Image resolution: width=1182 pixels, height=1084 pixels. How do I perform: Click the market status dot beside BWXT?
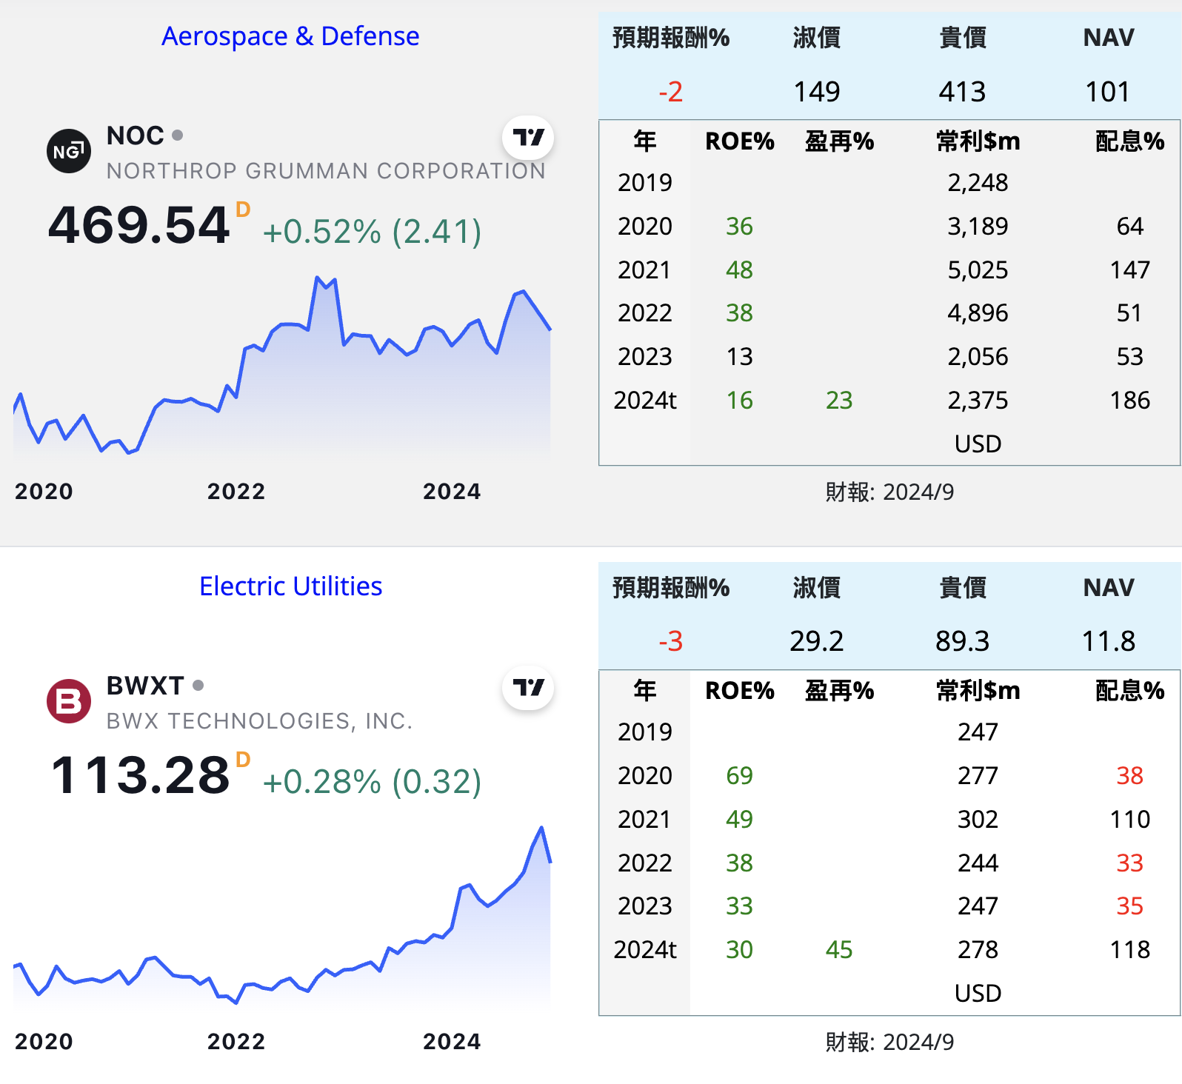pos(198,686)
